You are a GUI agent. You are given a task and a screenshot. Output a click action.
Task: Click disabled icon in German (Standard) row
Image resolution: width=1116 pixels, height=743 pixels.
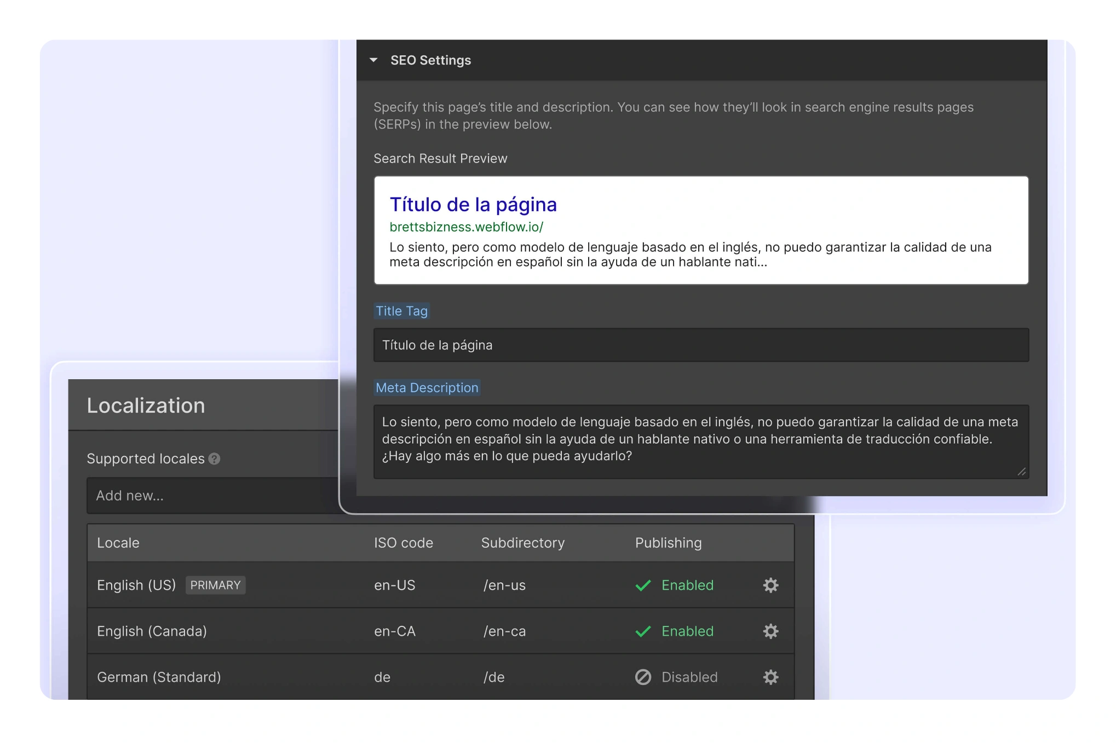(643, 677)
